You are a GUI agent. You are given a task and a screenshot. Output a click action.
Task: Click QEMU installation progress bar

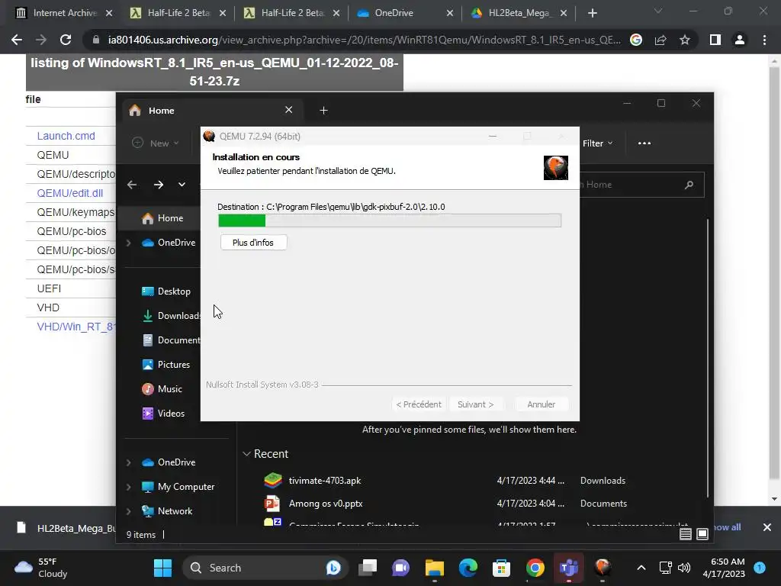click(390, 221)
